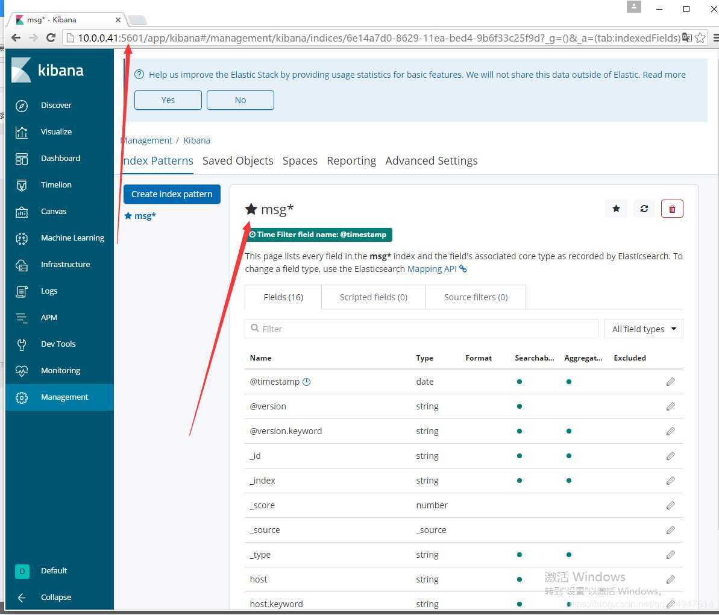Edit the _type field
Viewport: 719px width, 615px height.
670,555
